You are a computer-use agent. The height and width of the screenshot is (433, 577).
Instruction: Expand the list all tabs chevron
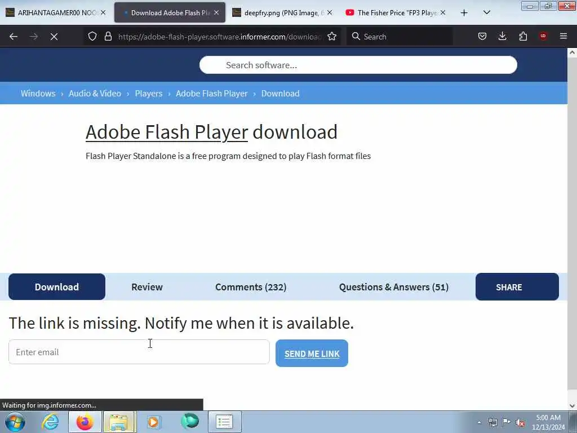486,12
